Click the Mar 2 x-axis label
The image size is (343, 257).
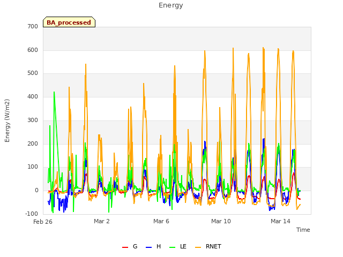[x=102, y=221]
